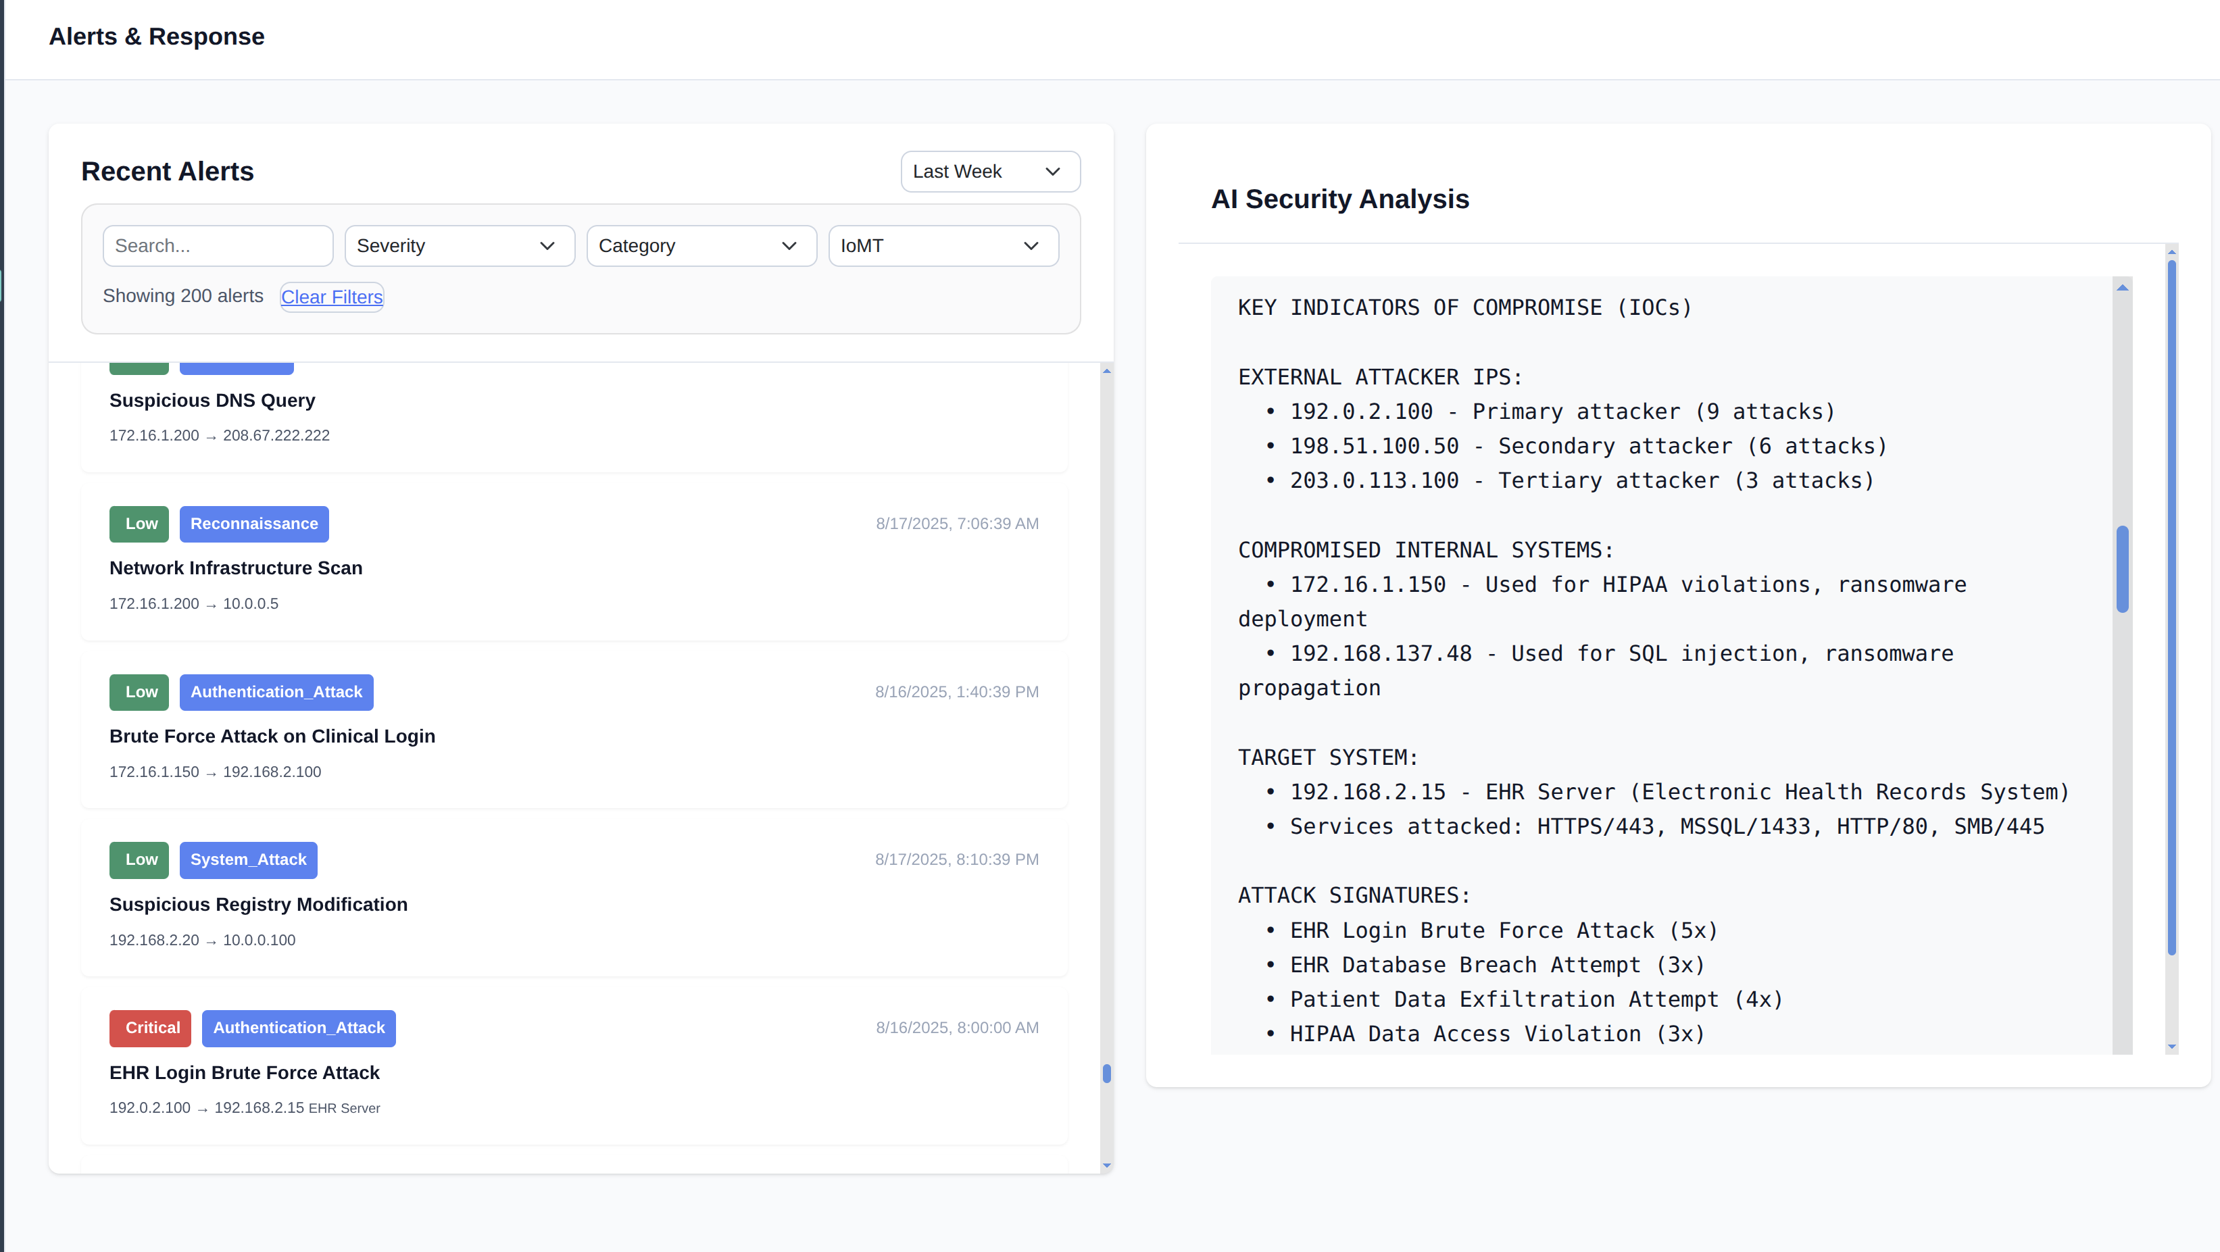Click the Reconnaissance category badge
Image resolution: width=2220 pixels, height=1252 pixels.
coord(253,524)
